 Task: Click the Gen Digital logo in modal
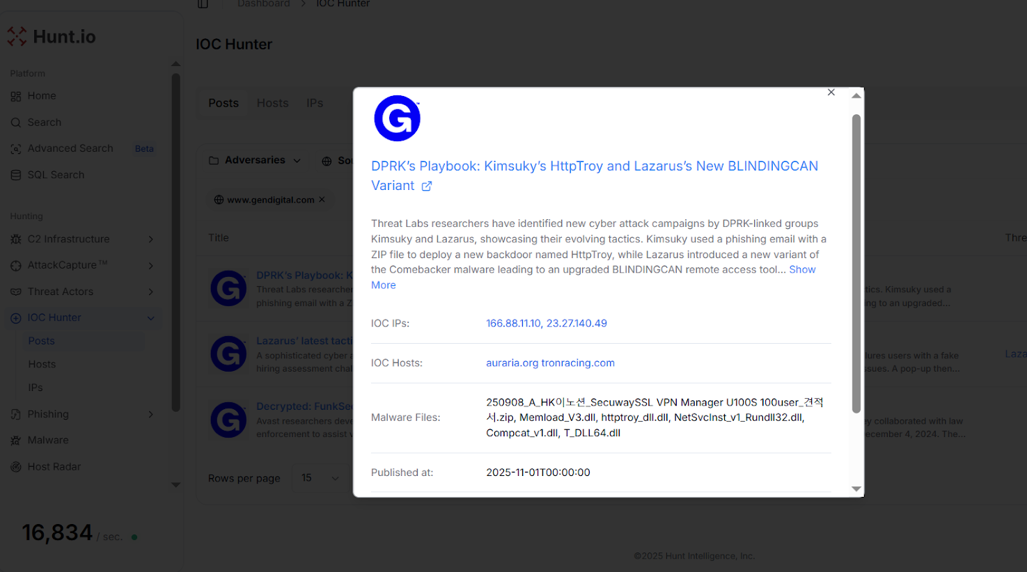click(397, 118)
